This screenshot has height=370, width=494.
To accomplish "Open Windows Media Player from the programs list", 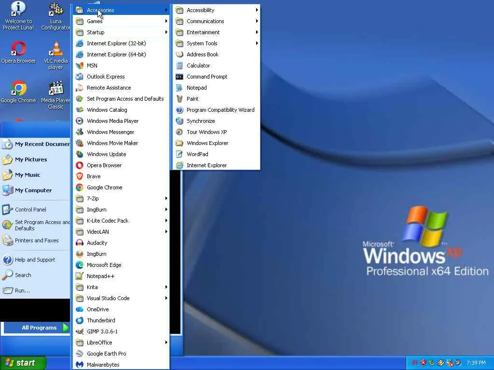I will (121, 121).
